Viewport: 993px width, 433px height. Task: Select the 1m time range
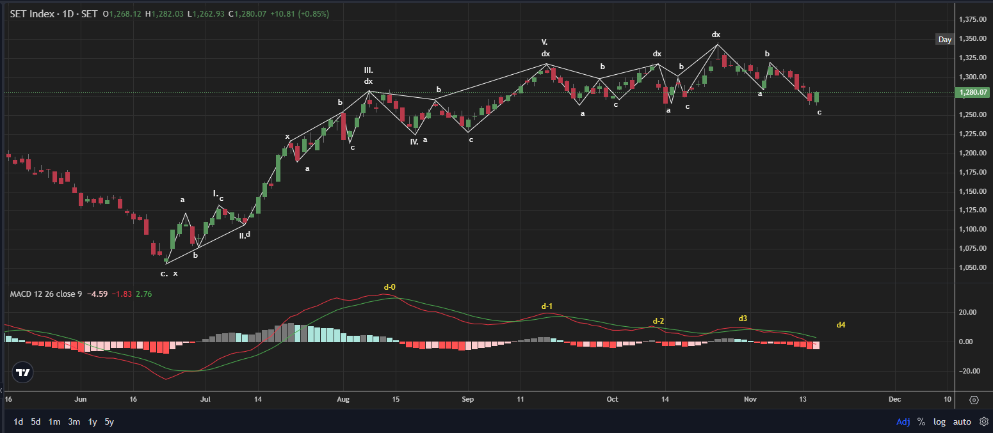(54, 421)
